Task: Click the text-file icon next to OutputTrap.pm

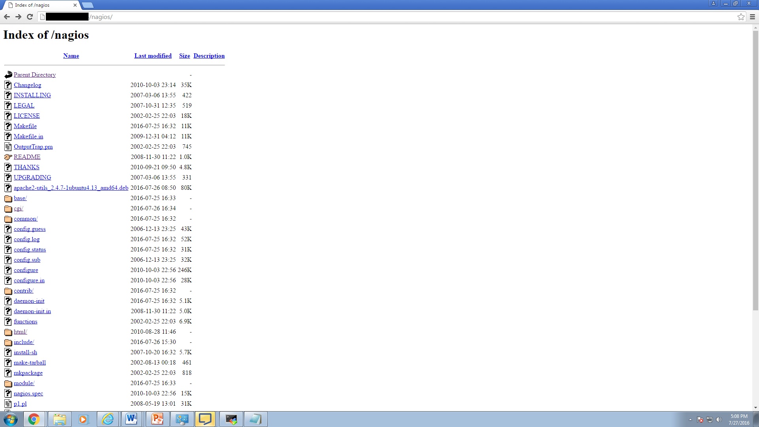Action: point(8,147)
